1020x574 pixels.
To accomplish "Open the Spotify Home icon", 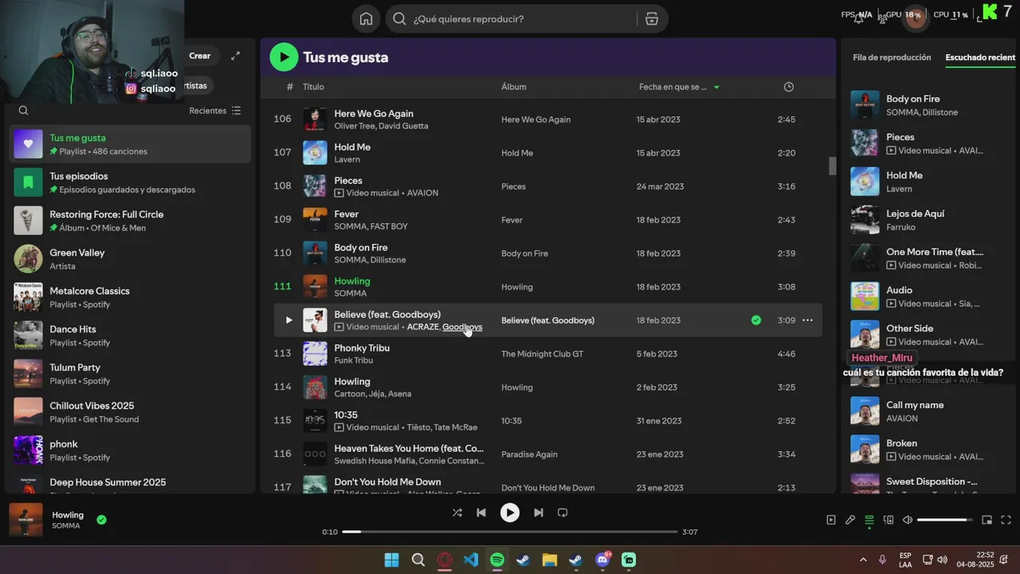I will 366,19.
